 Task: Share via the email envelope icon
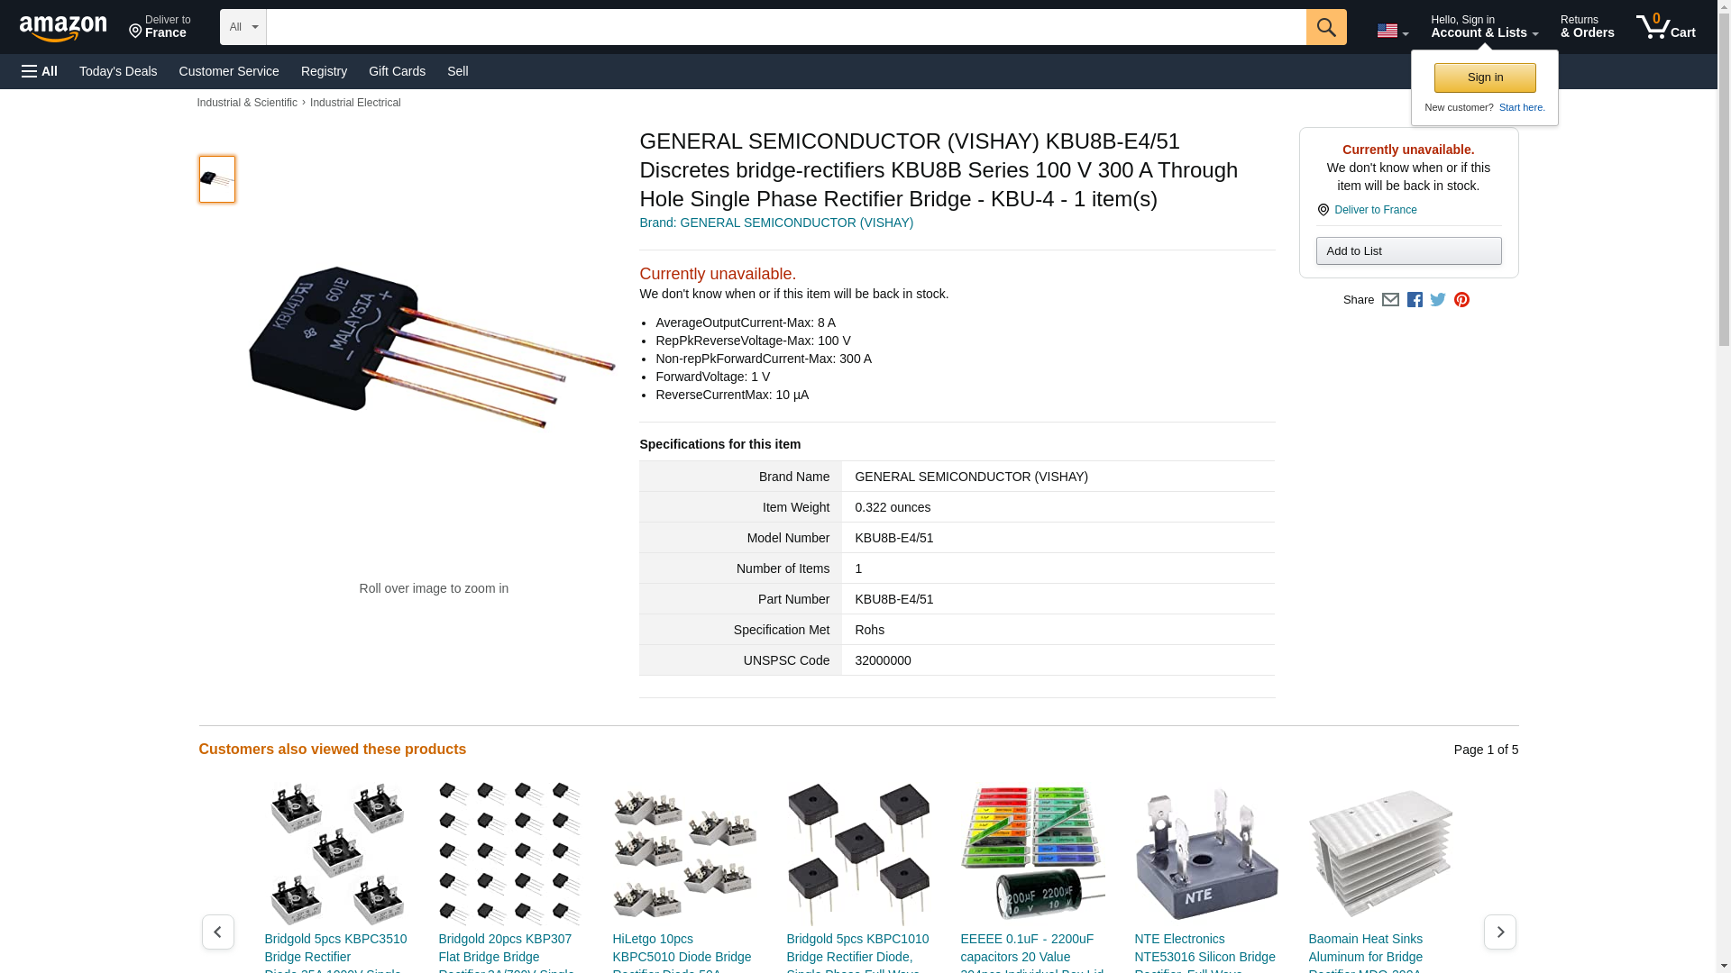pos(1390,300)
